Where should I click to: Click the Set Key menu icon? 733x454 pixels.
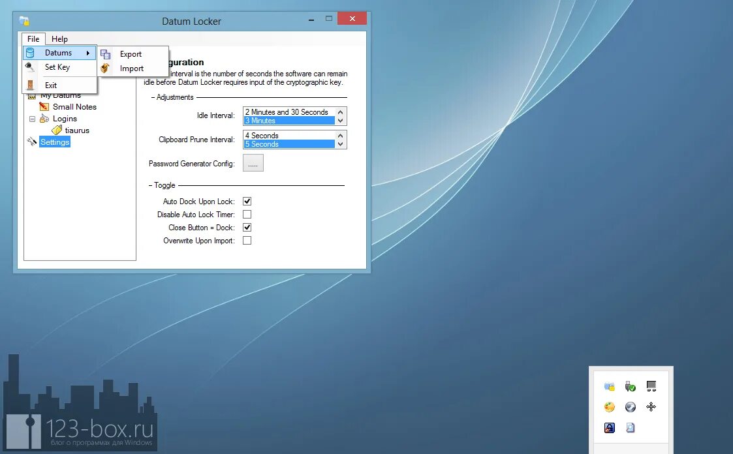(x=30, y=67)
